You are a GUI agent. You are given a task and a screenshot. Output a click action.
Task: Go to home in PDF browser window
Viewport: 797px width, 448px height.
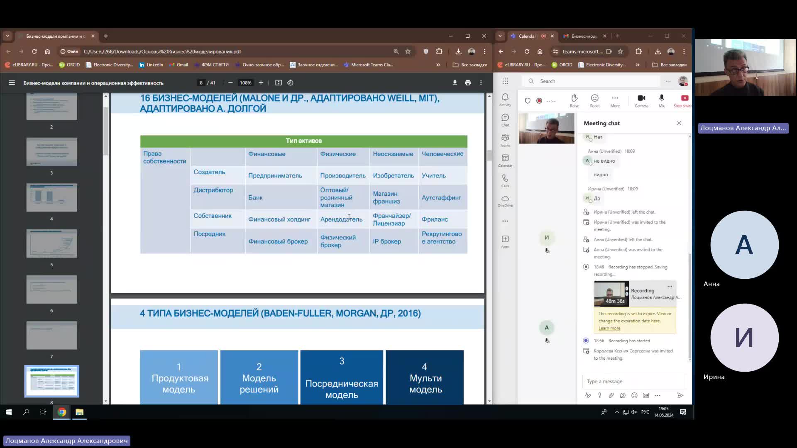pos(47,51)
